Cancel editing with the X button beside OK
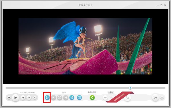Viewport: 171px width, 108px height. (162, 97)
